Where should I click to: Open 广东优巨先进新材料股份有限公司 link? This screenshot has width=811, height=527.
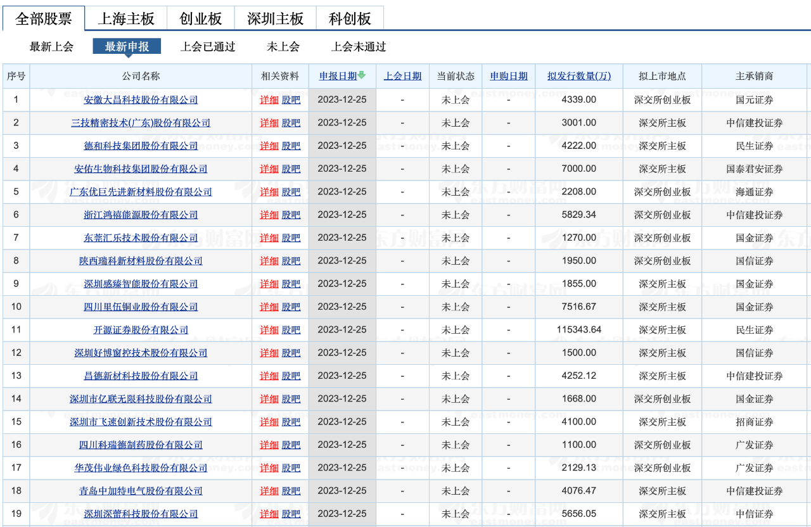click(141, 192)
